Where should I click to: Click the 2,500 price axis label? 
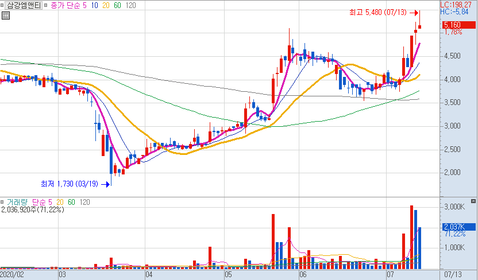(452, 149)
